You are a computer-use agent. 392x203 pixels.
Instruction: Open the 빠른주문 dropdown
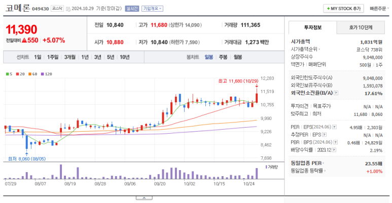(379, 9)
